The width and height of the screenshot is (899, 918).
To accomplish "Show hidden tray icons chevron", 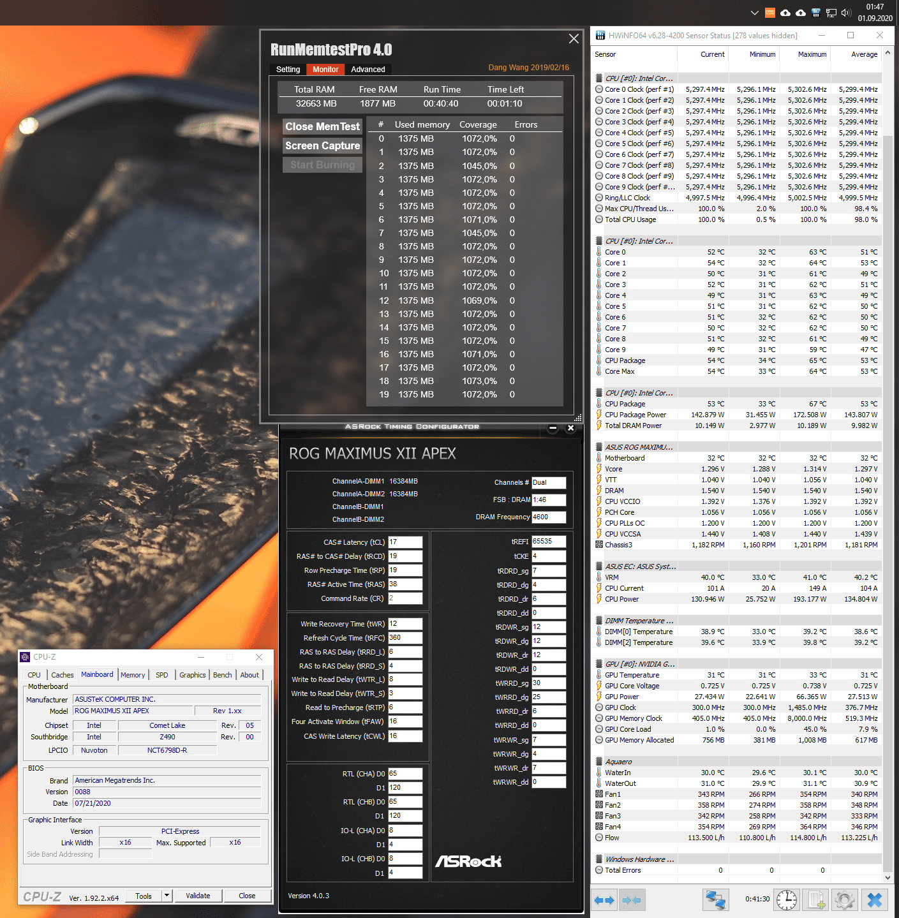I will 755,13.
